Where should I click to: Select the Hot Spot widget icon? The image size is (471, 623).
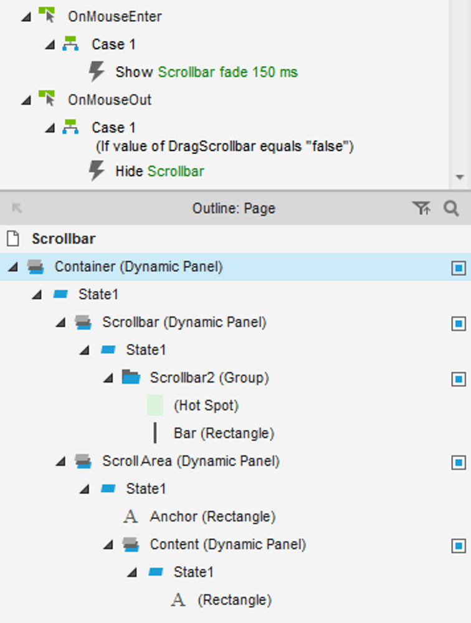point(155,406)
